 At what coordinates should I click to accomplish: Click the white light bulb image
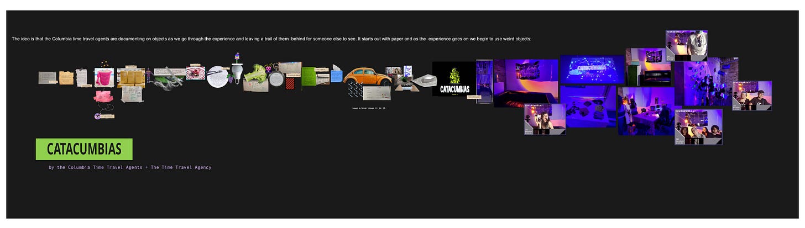click(x=237, y=73)
